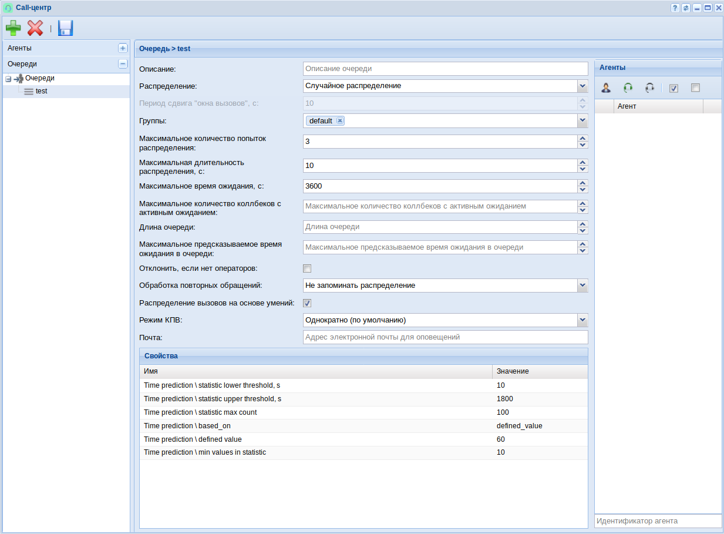Collapse the Очереди tree root node
This screenshot has width=724, height=534.
[8, 79]
